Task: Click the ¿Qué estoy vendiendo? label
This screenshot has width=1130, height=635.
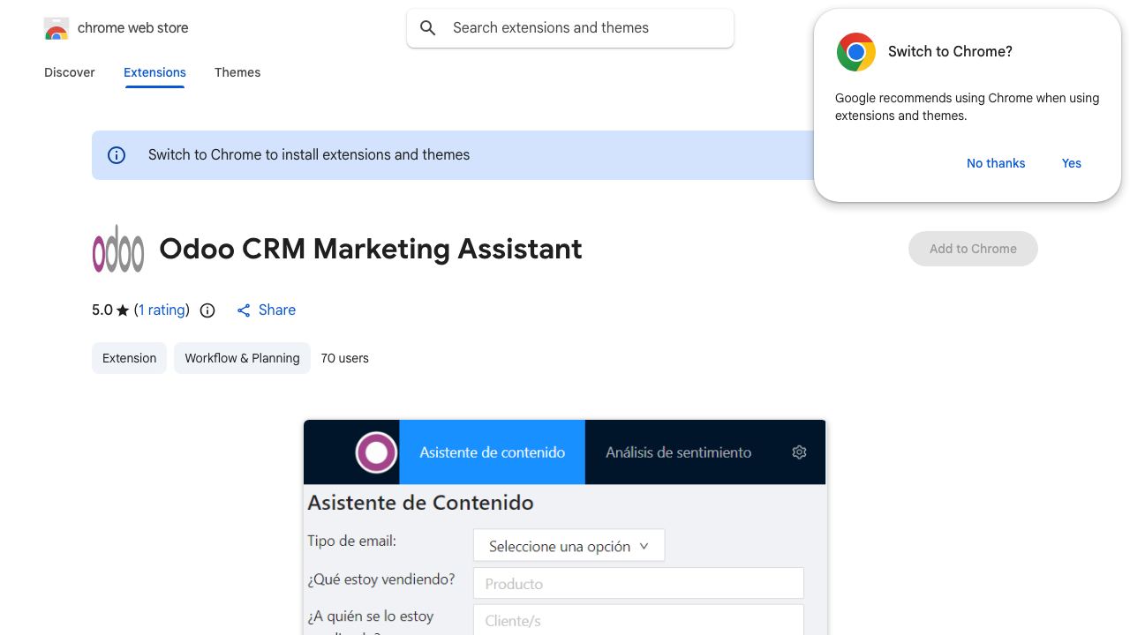Action: point(381,579)
